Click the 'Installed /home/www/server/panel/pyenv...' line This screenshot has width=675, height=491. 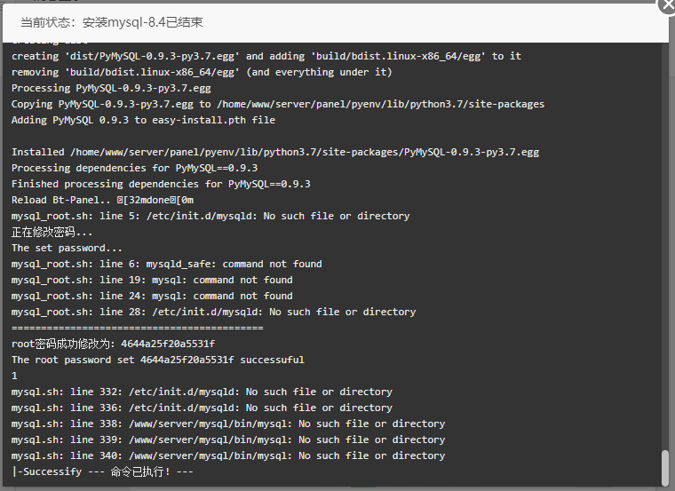275,153
